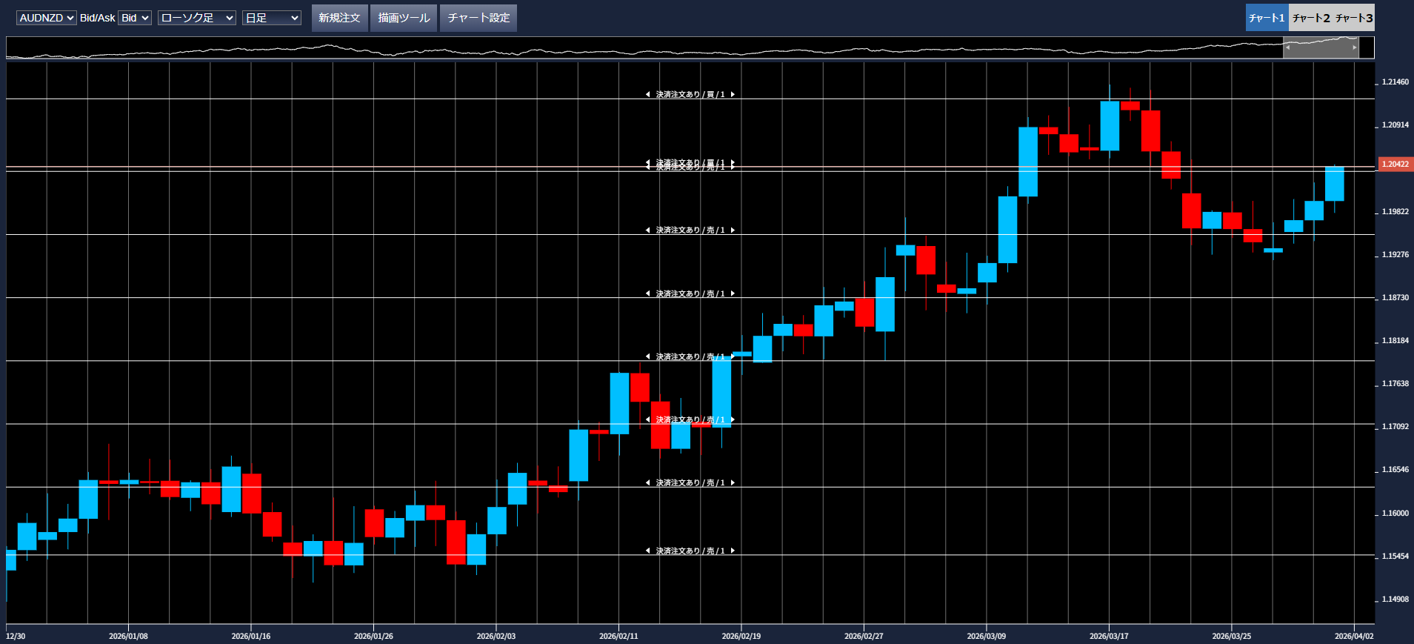
Task: Open the 描画ツール drawing tools
Action: [x=404, y=18]
